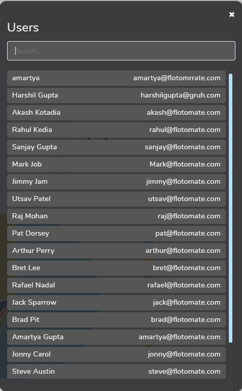The image size is (242, 391).
Task: Choose Jack Sparrow user entry
Action: coord(116,302)
